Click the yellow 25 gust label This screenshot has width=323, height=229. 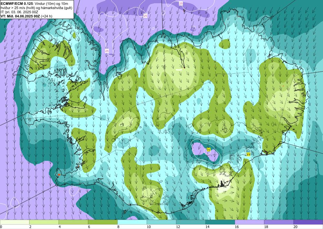[x=248, y=154]
